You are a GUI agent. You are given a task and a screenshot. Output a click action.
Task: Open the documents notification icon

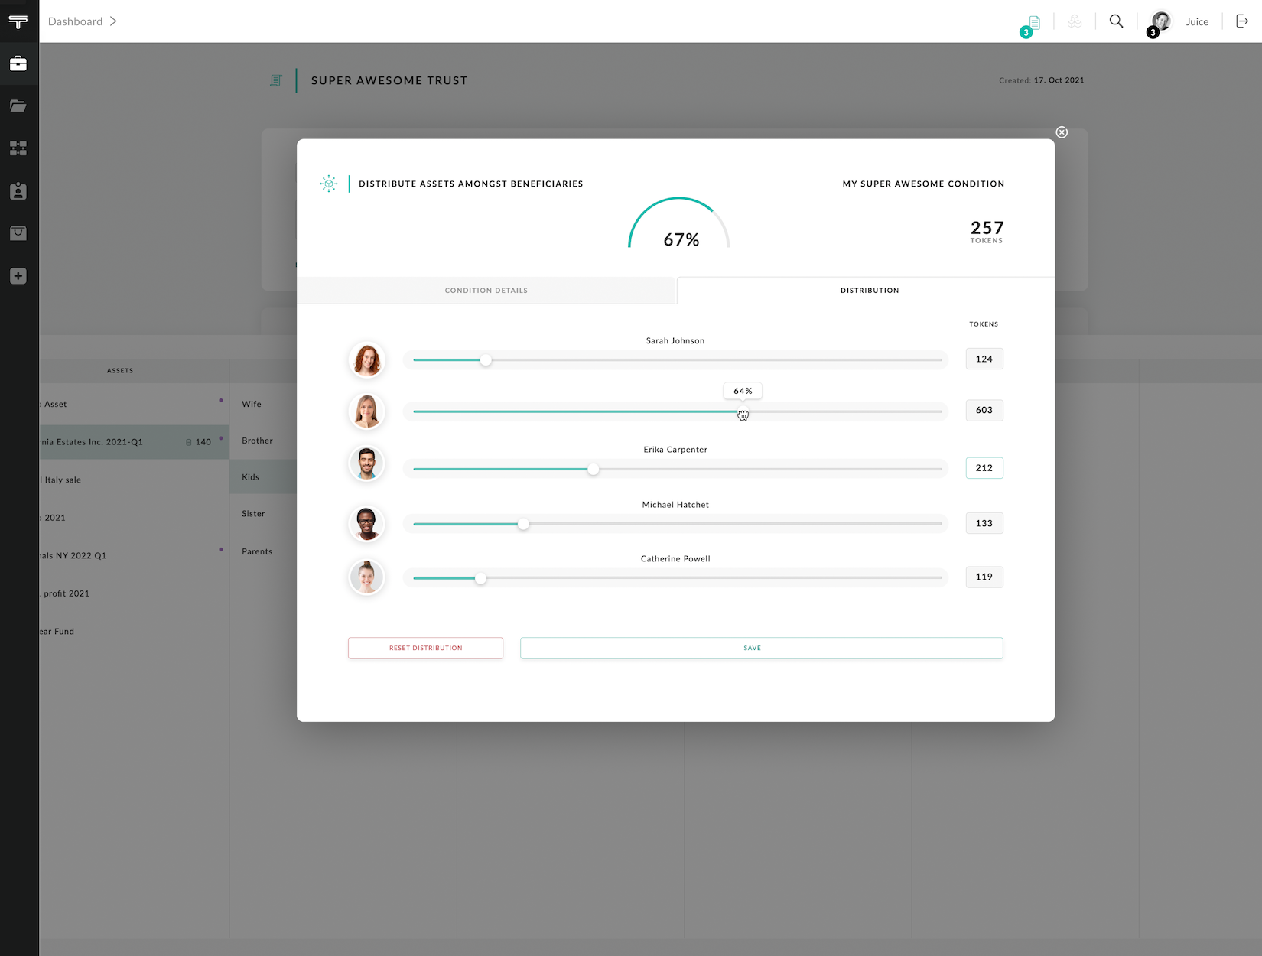[1033, 22]
